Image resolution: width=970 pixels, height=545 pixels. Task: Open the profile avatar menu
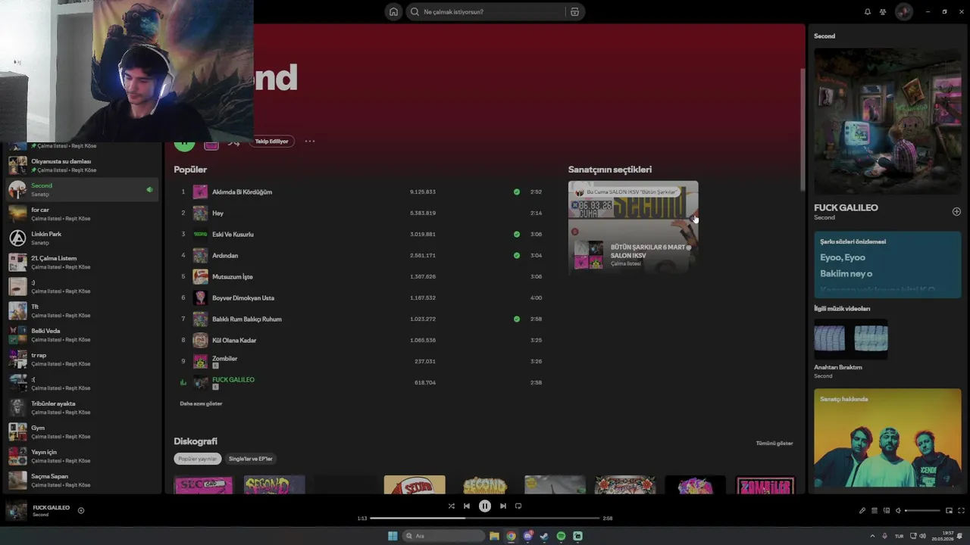903,11
